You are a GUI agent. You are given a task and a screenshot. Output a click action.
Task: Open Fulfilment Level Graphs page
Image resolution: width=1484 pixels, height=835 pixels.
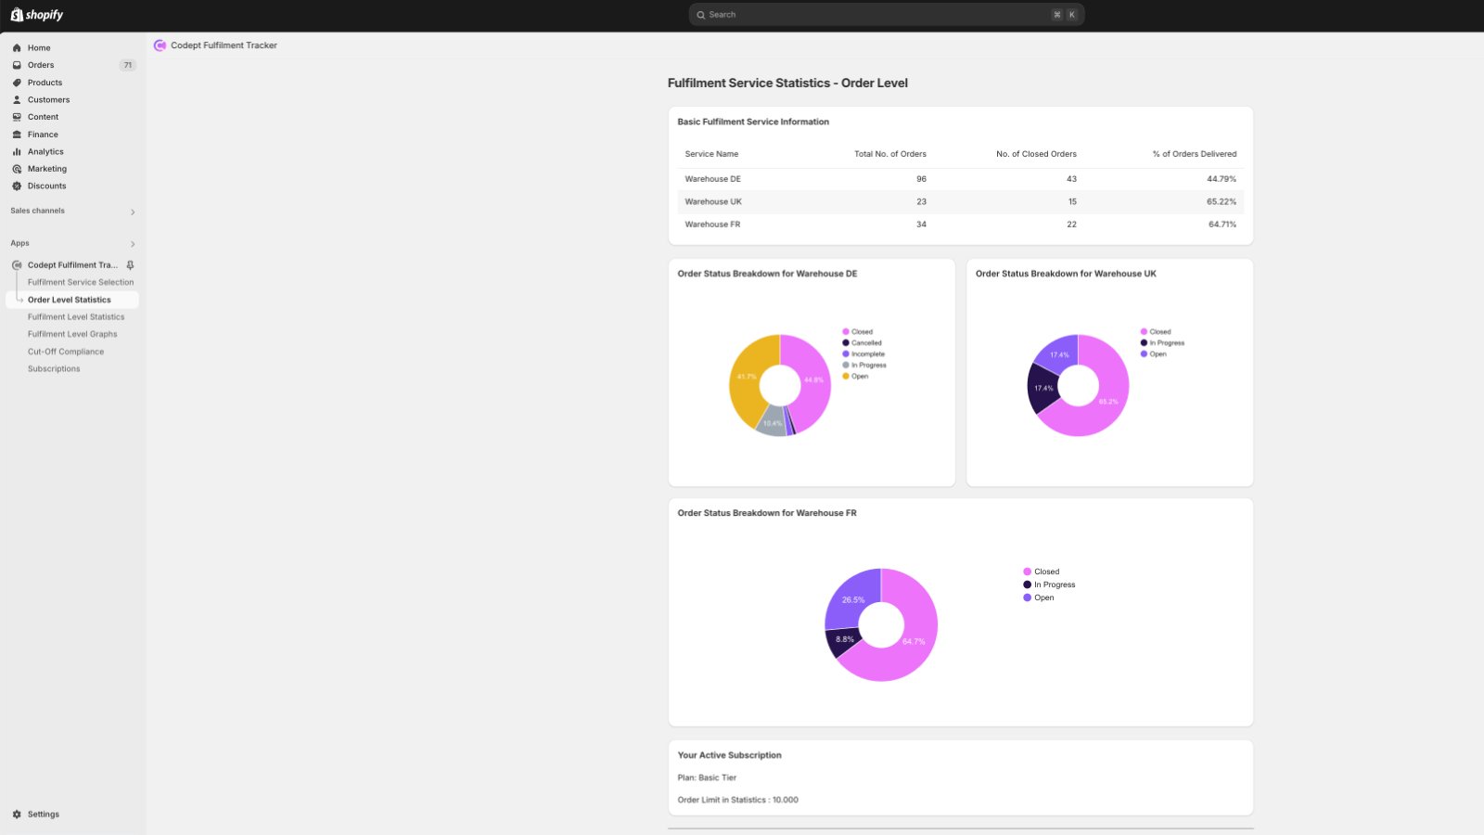(x=72, y=335)
